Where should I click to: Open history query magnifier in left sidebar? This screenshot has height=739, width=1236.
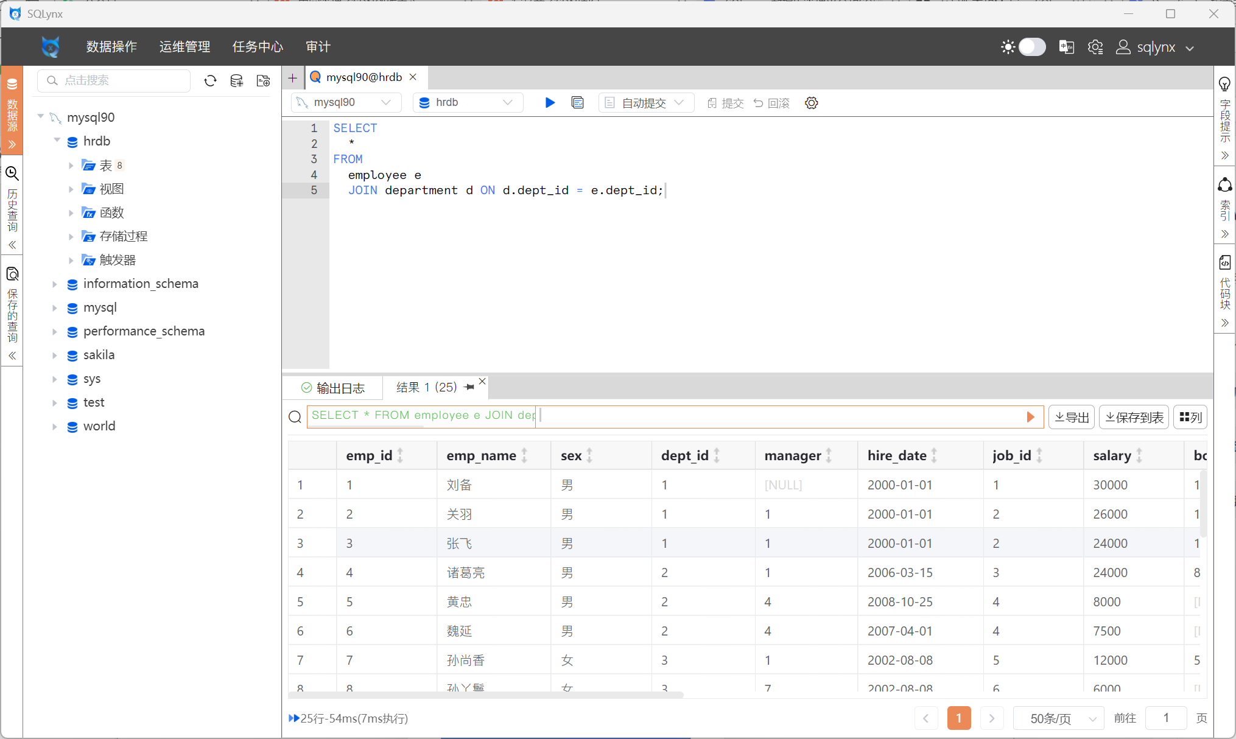pos(12,173)
